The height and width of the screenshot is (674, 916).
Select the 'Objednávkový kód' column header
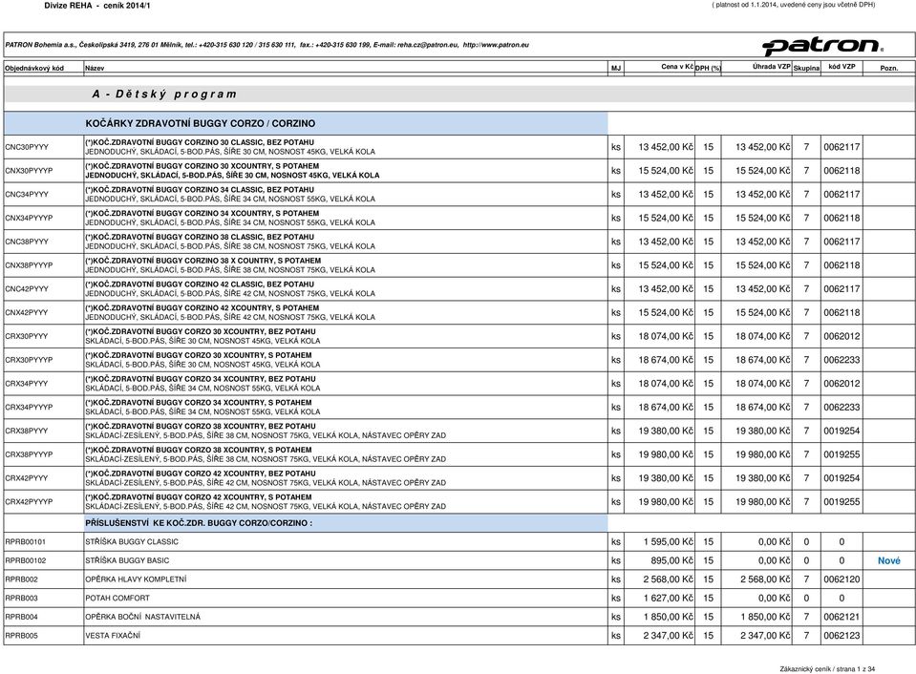pos(34,69)
